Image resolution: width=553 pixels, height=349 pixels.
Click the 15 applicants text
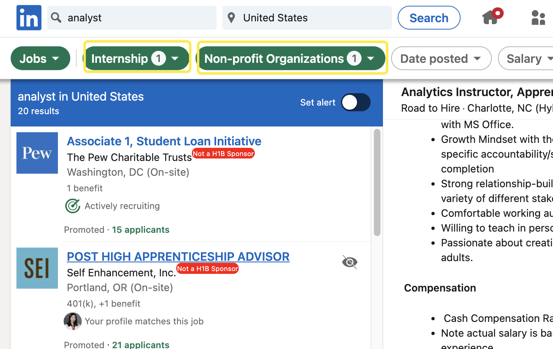141,230
